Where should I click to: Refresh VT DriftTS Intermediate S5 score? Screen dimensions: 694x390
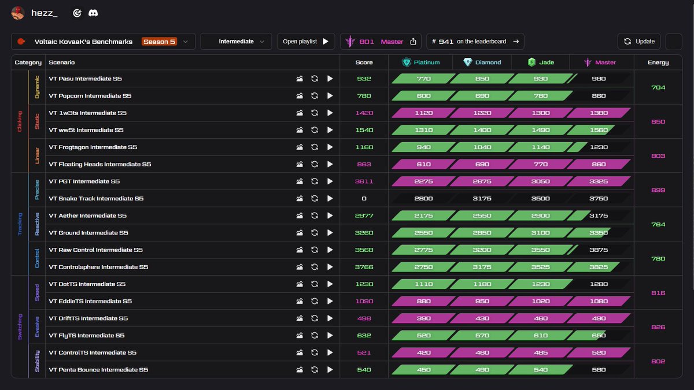pos(315,318)
